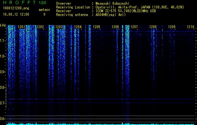Click the 1202 time marker
The width and height of the screenshot is (197, 125).
40,27
